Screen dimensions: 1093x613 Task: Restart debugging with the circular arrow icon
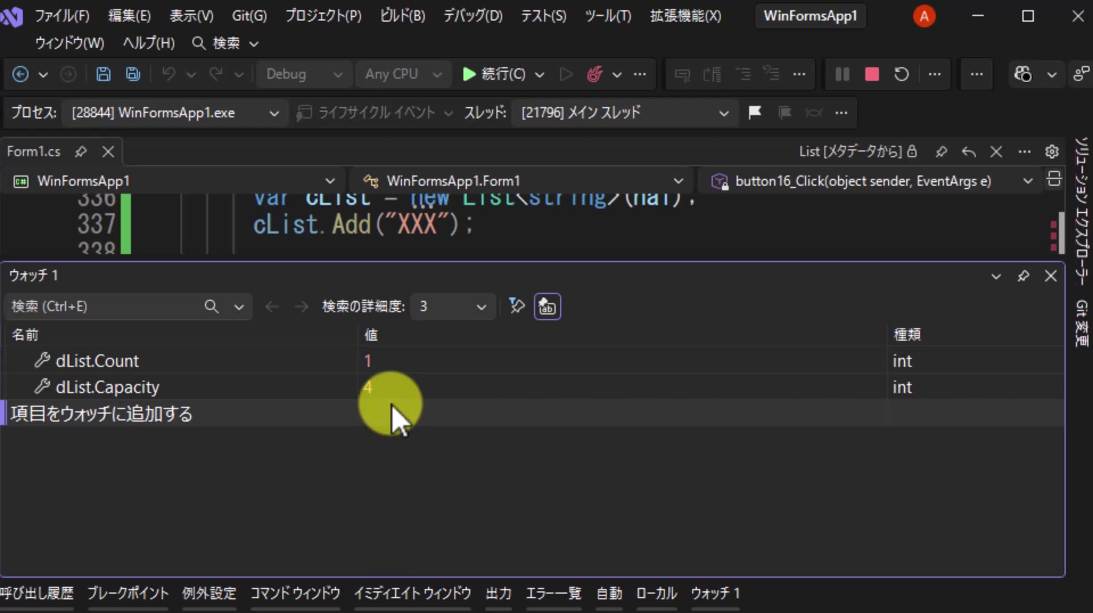pos(902,74)
